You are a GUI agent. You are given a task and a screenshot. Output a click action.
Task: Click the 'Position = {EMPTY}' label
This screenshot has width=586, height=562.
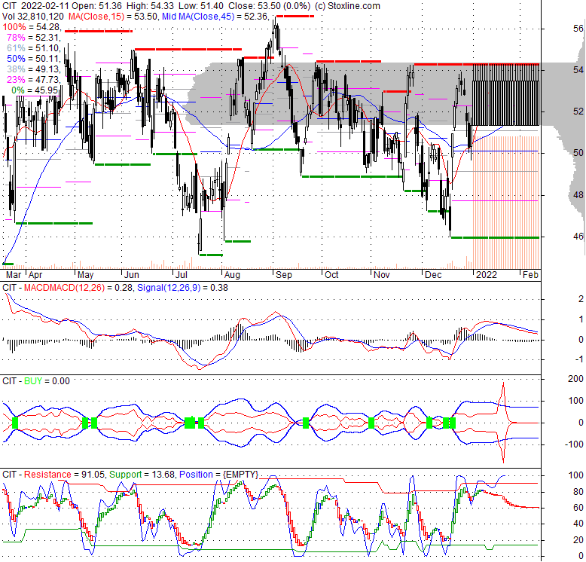(218, 475)
